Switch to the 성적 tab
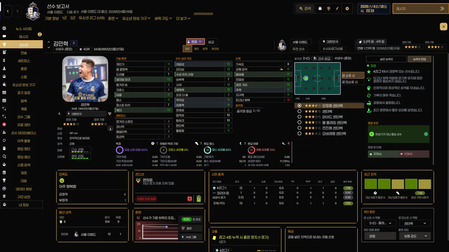 (x=205, y=49)
